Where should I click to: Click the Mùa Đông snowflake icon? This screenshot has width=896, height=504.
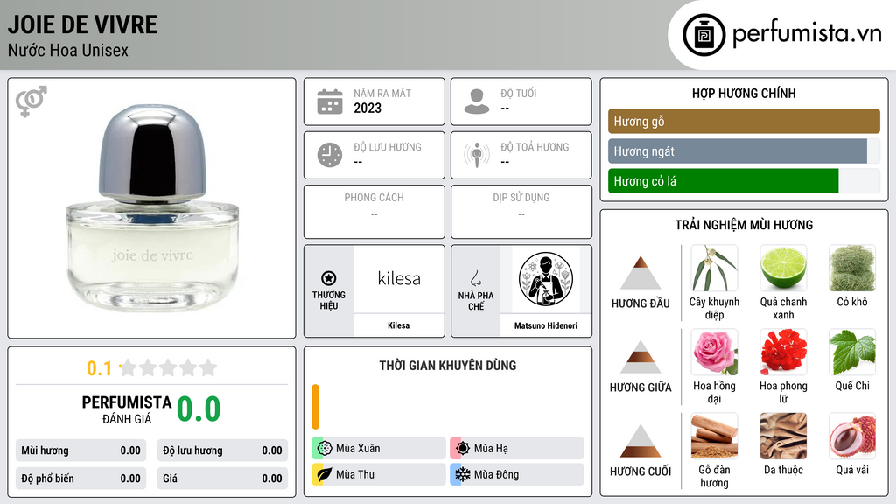tap(462, 474)
